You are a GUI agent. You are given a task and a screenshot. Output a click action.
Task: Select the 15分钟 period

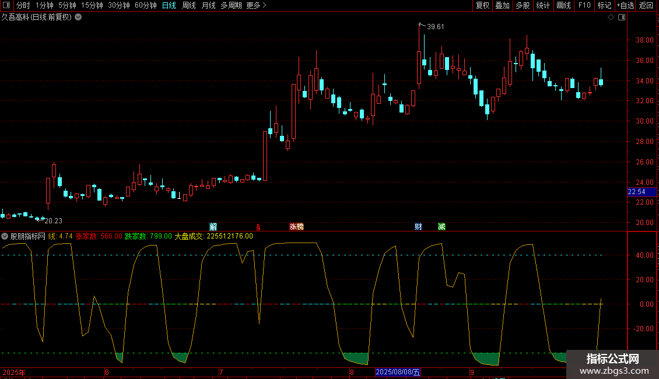tap(92, 5)
